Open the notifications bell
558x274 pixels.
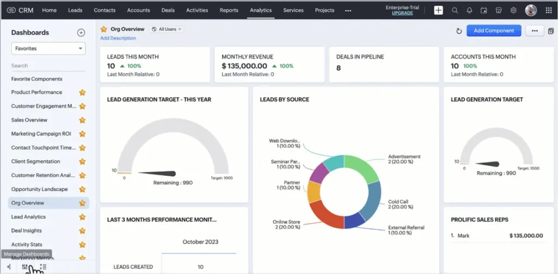tap(469, 10)
